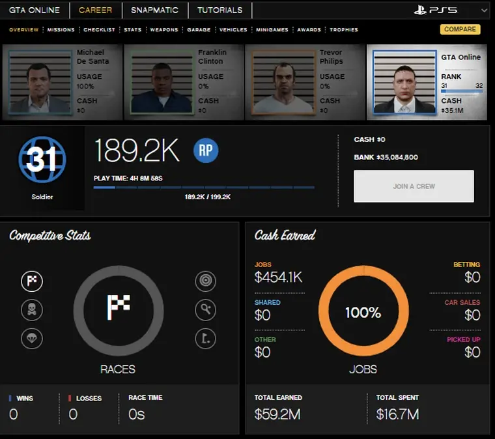Click the blue RP badge icon

(206, 151)
